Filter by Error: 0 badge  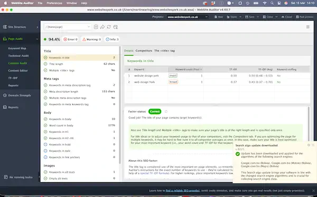pyautogui.click(x=70, y=40)
